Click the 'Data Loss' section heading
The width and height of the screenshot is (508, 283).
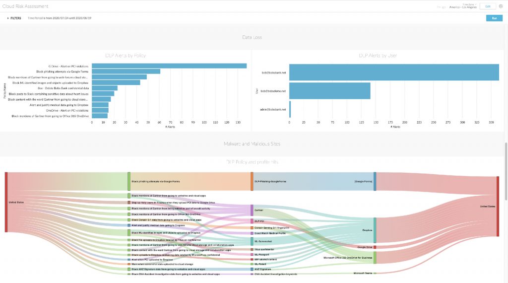[252, 37]
